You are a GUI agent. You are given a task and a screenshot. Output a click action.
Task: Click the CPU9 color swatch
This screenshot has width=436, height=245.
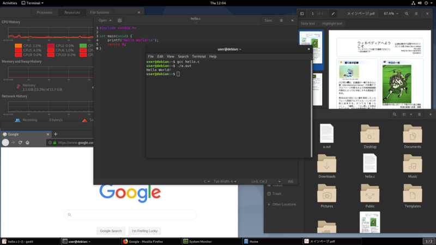pyautogui.click(x=19, y=55)
